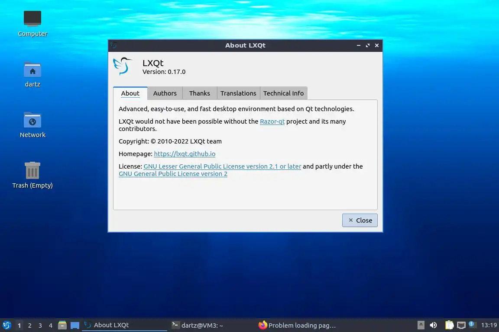Close the About LXQt window via title bar X
Image resolution: width=499 pixels, height=332 pixels.
(x=377, y=45)
